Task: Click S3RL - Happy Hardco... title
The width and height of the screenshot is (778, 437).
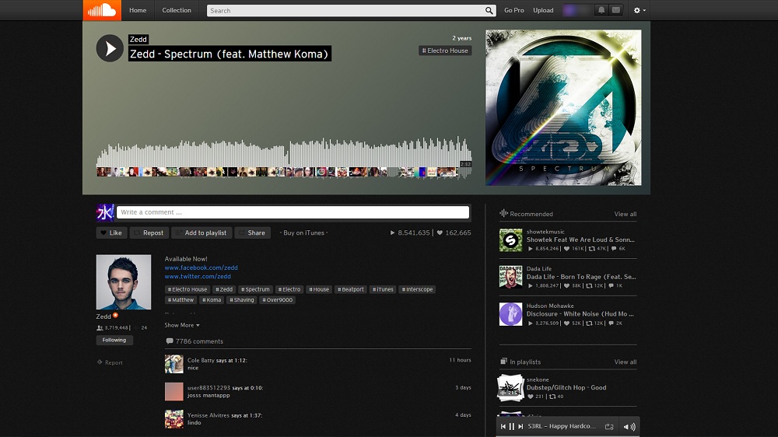Action: coord(562,426)
